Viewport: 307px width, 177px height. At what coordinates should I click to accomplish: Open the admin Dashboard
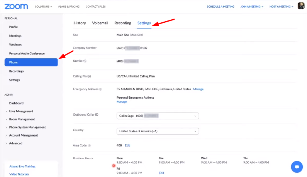click(x=16, y=103)
